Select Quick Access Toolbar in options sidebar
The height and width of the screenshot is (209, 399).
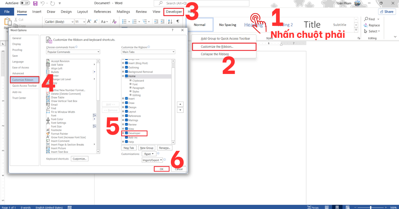pyautogui.click(x=25, y=86)
